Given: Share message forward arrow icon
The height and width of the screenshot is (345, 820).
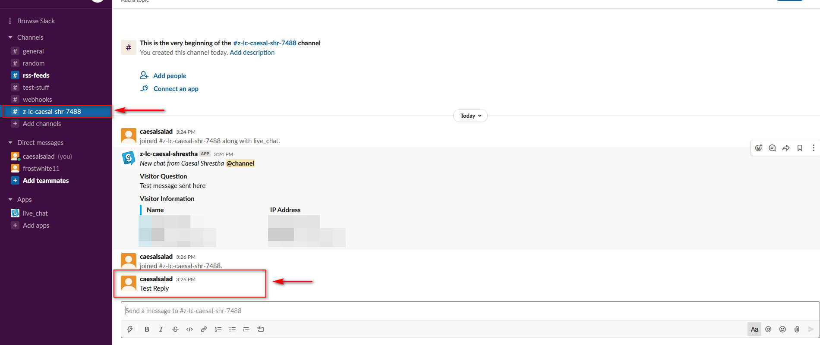Looking at the screenshot, I should click(786, 148).
